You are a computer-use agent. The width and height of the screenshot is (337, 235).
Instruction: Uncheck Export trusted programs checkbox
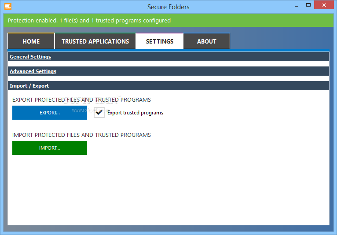click(99, 113)
